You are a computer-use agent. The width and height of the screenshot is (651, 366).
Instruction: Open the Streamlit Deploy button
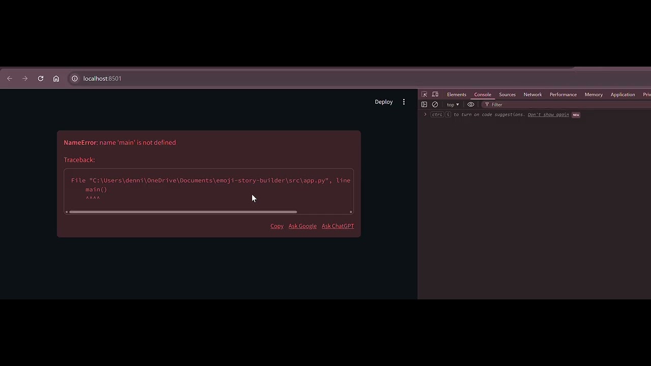[383, 102]
